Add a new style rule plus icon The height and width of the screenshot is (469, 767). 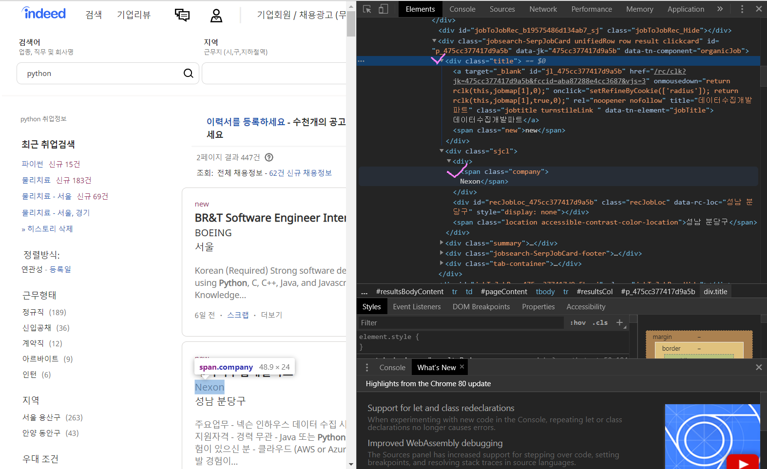pyautogui.click(x=620, y=322)
